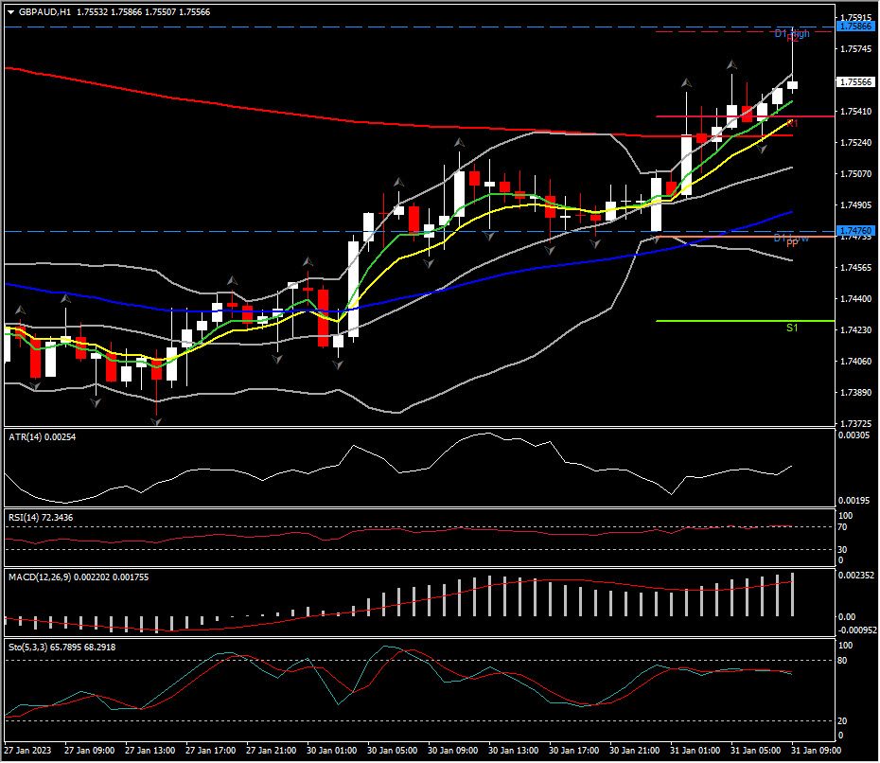This screenshot has width=880, height=763.
Task: Click the last MACD histogram bar
Action: [x=792, y=594]
